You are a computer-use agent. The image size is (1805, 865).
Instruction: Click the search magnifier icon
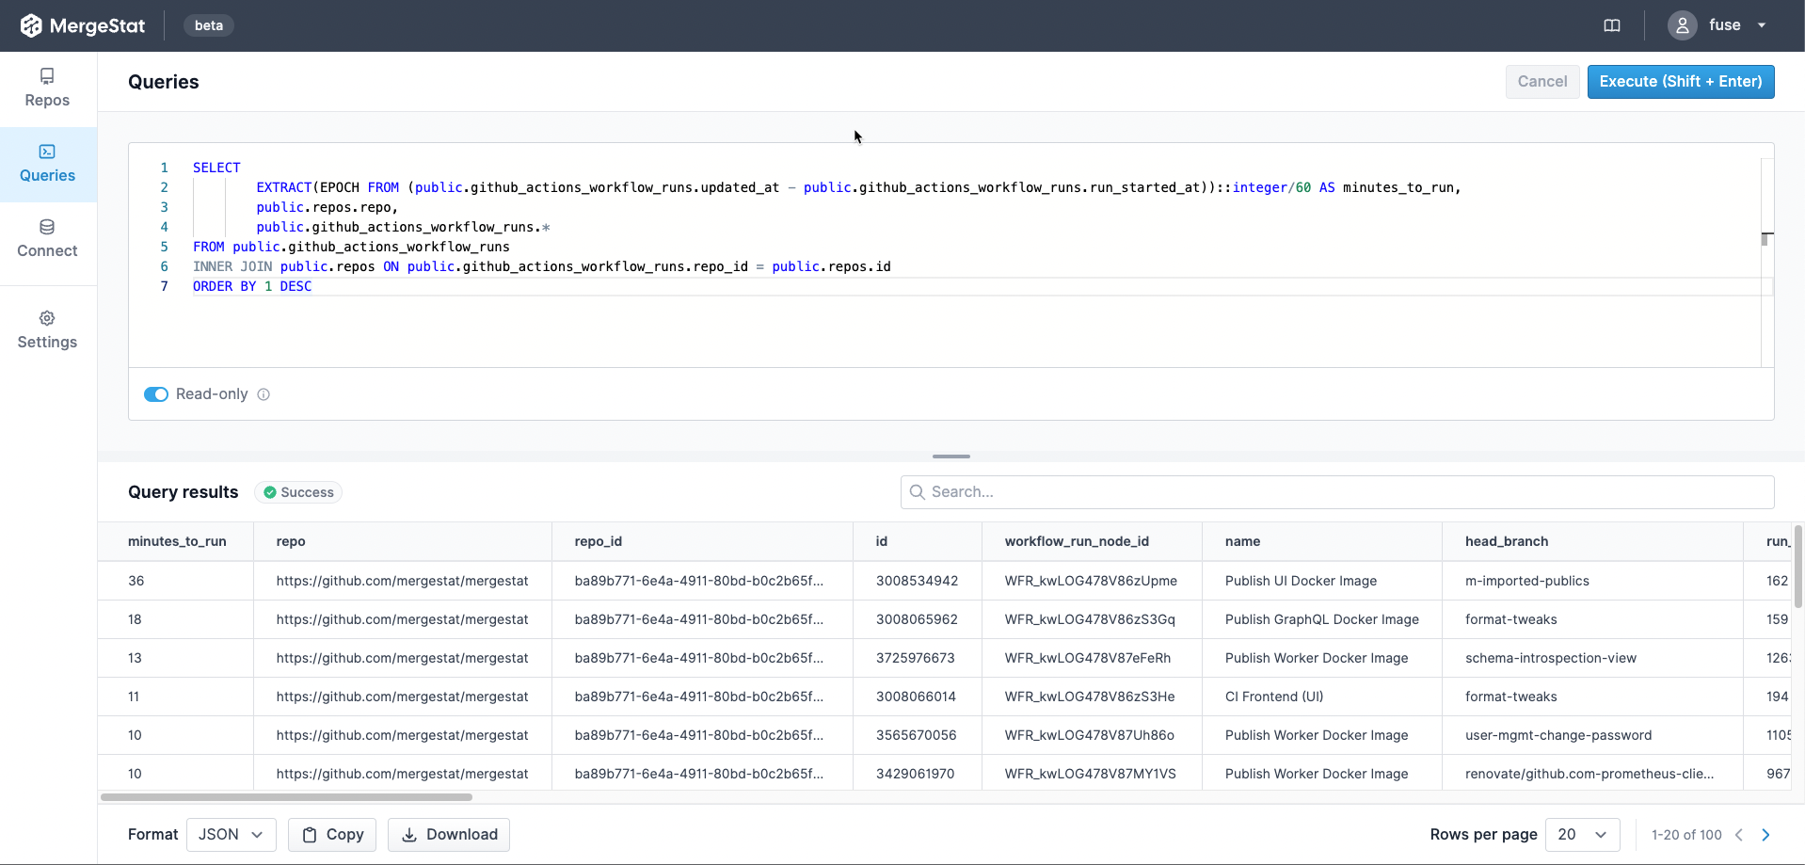click(918, 492)
